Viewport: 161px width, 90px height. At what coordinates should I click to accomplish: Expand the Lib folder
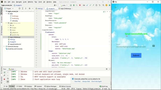8,25
